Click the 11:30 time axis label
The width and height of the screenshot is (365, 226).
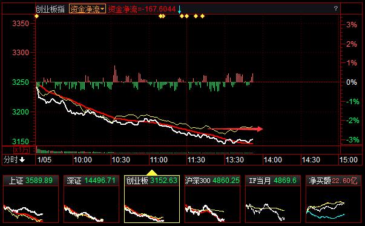pyautogui.click(x=197, y=160)
